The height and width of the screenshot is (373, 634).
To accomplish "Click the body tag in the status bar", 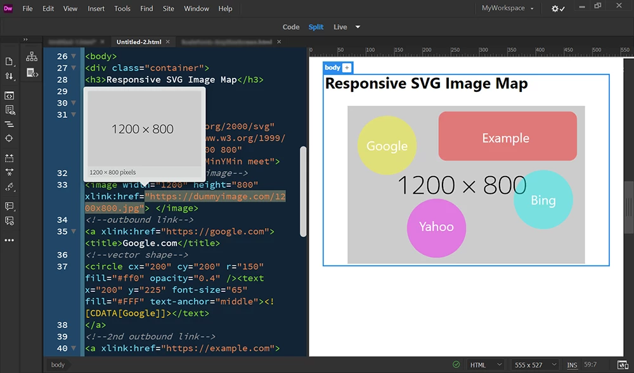I will [x=58, y=365].
